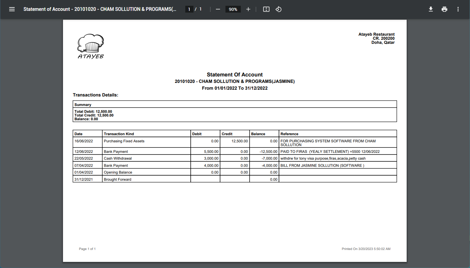Print the statement of account
470x268 pixels.
[444, 9]
